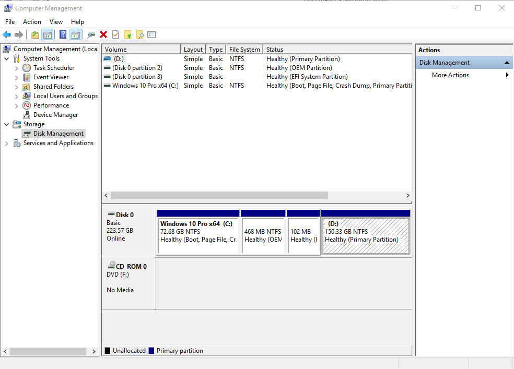Select the C: 72.68 GB partition block
The width and height of the screenshot is (514, 369).
(x=198, y=232)
